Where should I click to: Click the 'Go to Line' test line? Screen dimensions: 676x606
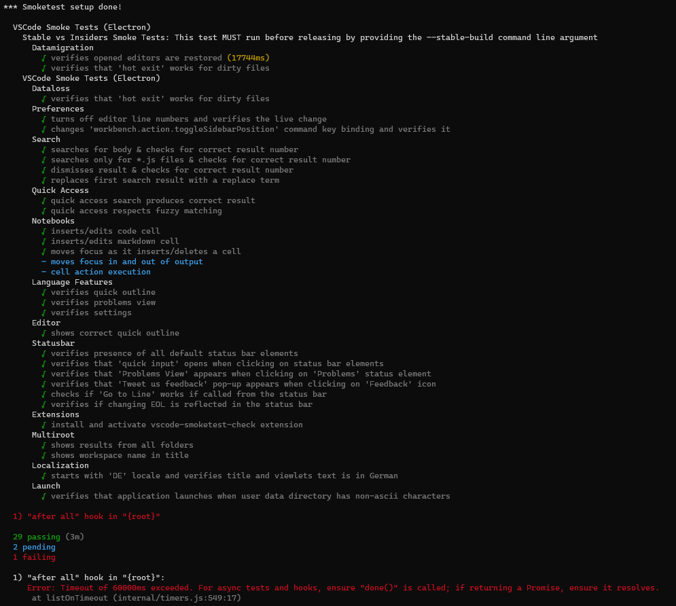pyautogui.click(x=184, y=394)
